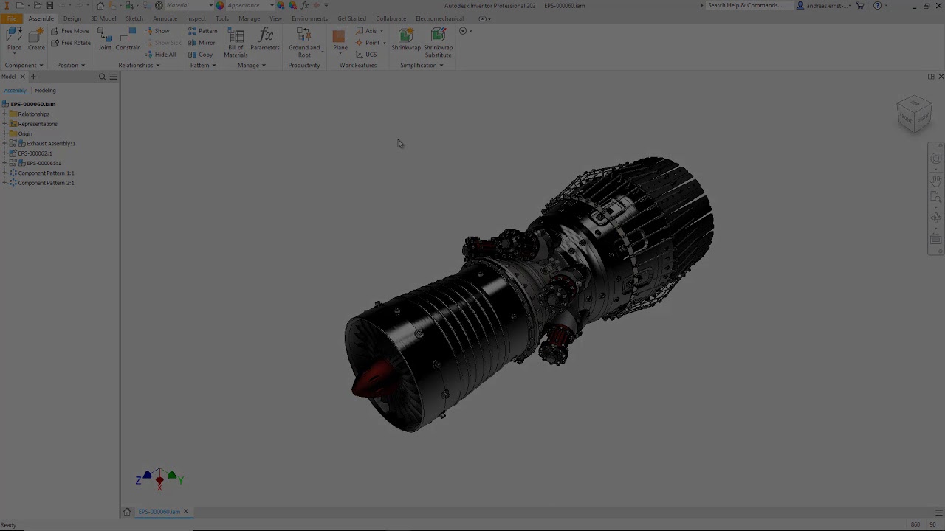The width and height of the screenshot is (945, 531).
Task: Switch to the Sketch ribbon tab
Action: point(134,18)
